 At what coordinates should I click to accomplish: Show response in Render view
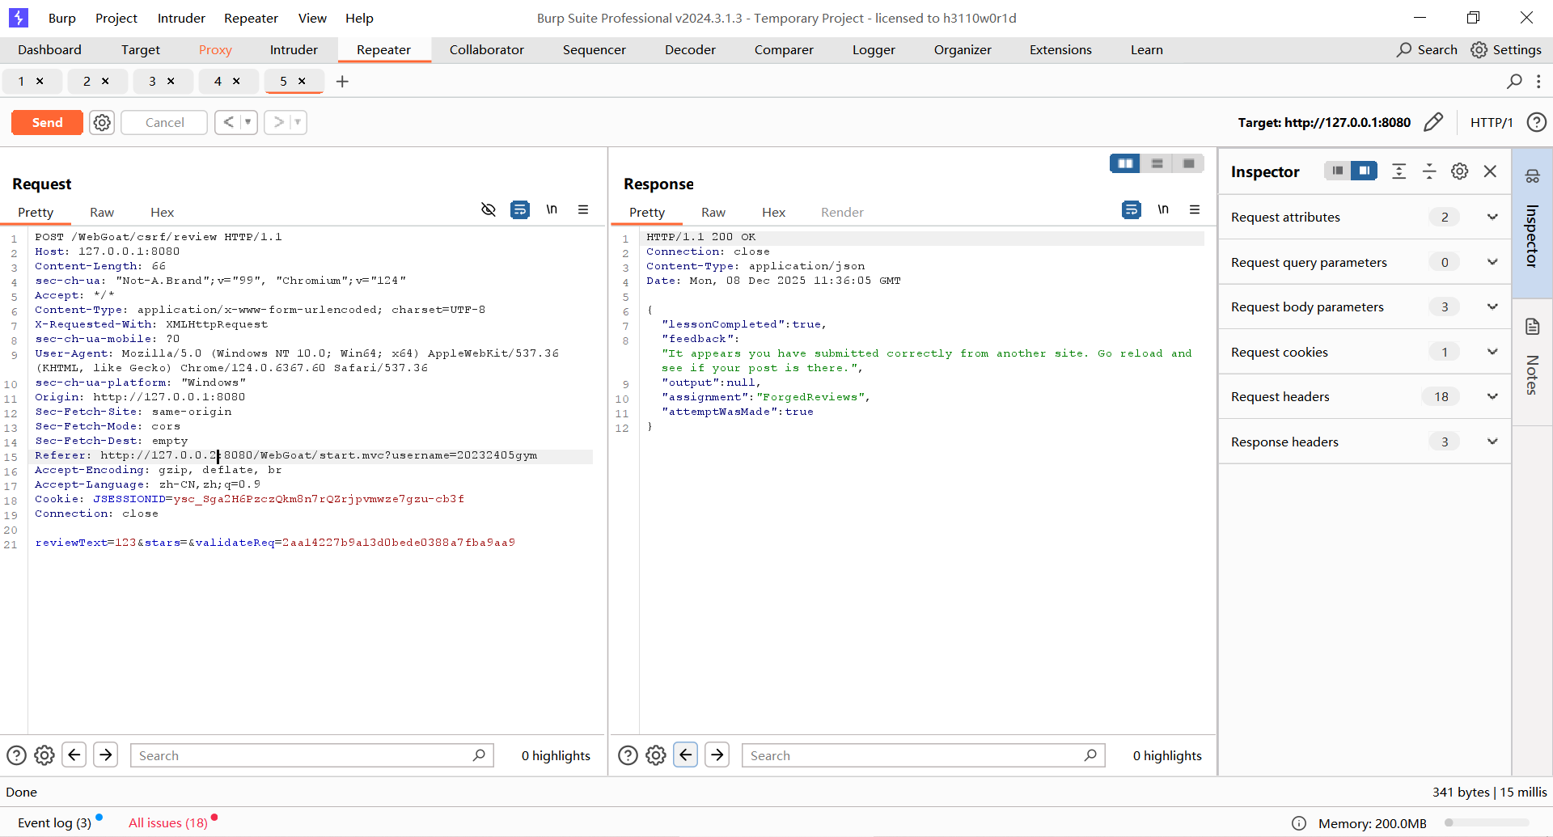click(x=842, y=212)
